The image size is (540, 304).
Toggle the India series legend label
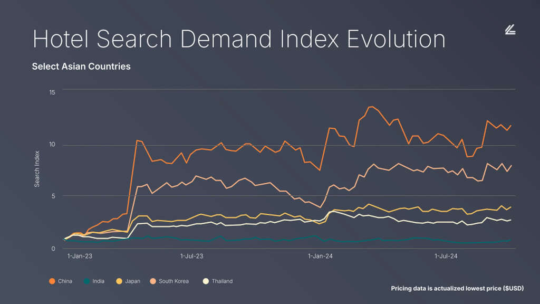click(x=98, y=281)
